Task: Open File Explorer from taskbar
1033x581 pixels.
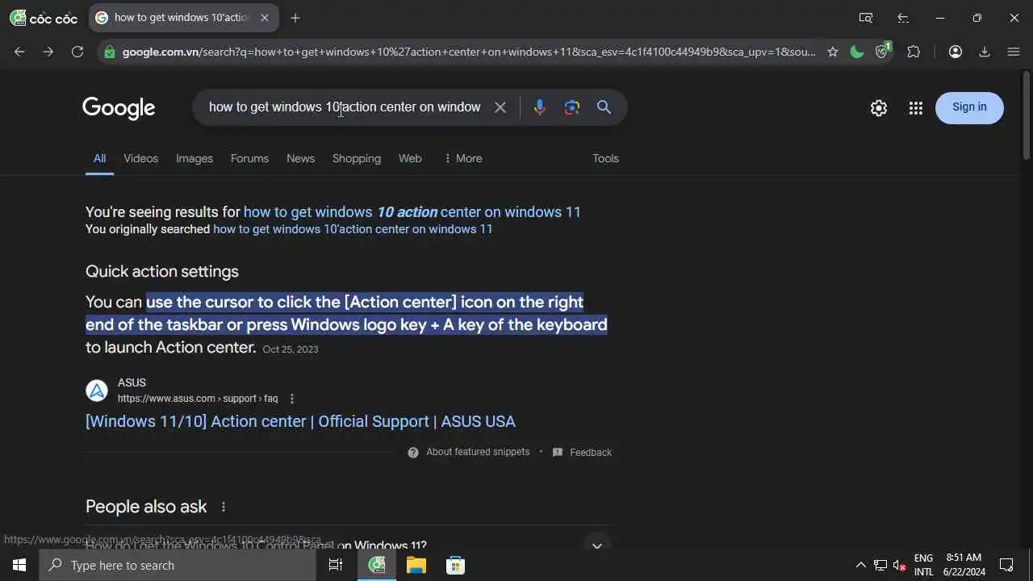Action: point(416,565)
